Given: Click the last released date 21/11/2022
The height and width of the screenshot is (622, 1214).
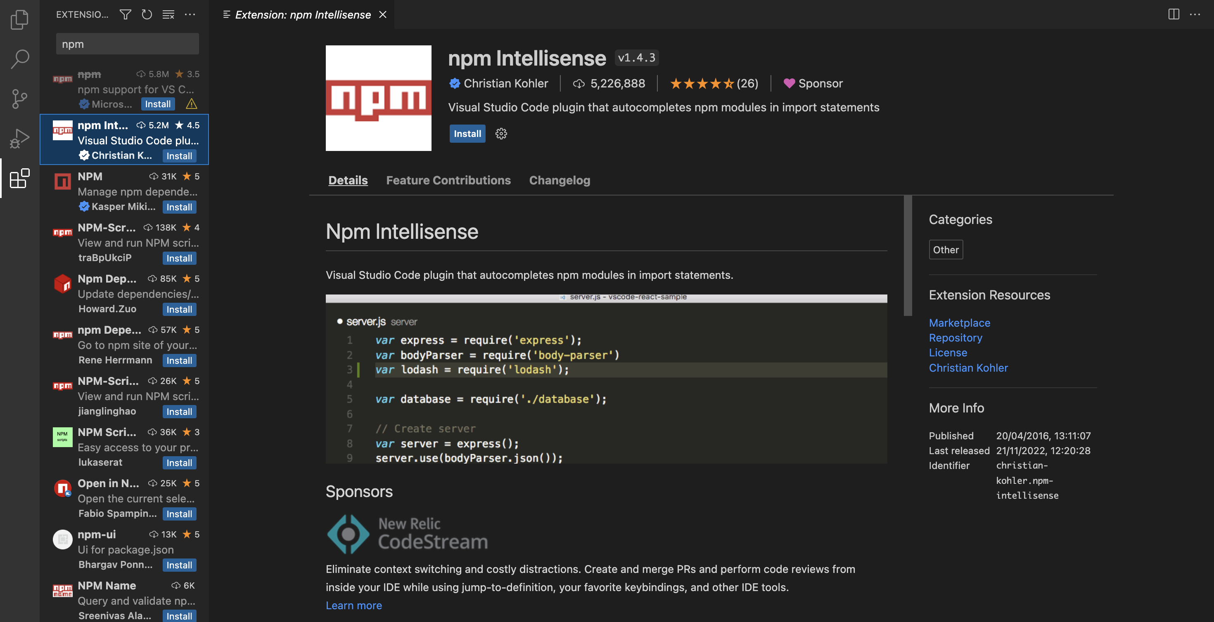Looking at the screenshot, I should [x=1043, y=450].
